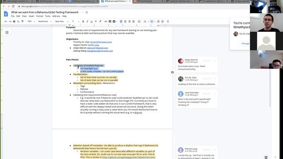Open the Edit menu

click(18, 16)
